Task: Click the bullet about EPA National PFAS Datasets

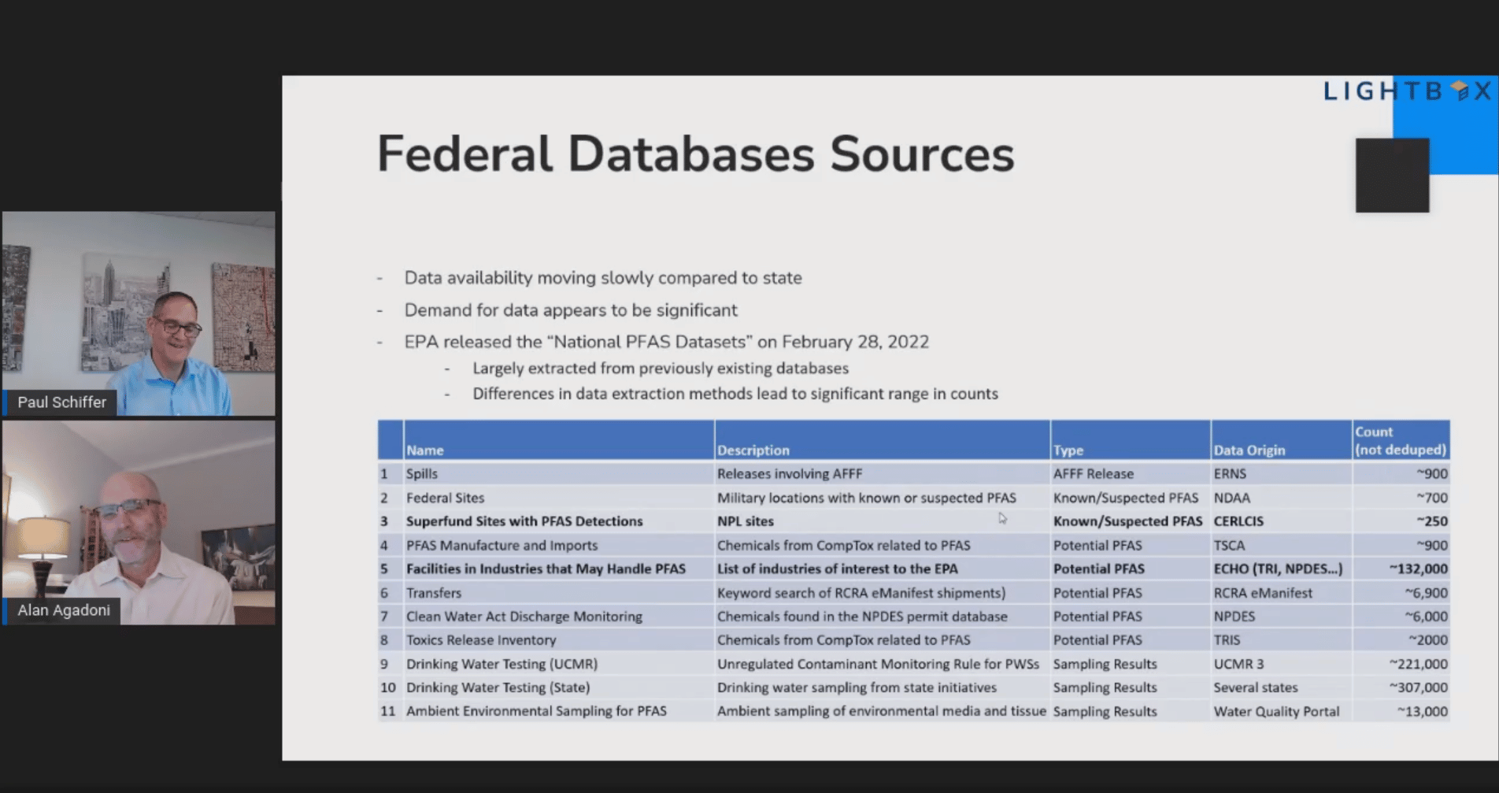Action: [666, 342]
